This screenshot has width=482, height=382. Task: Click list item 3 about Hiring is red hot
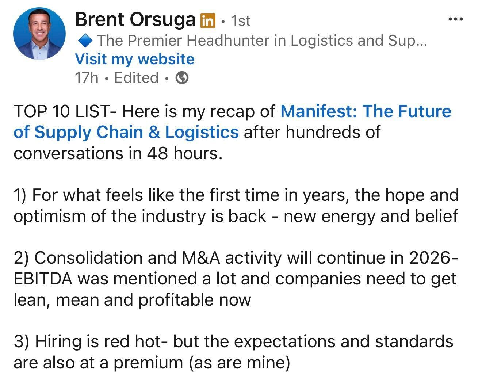233,342
